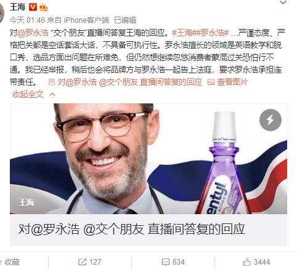Open the article card mouthwash image
Viewport: 297px width, 272px height.
(x=148, y=159)
